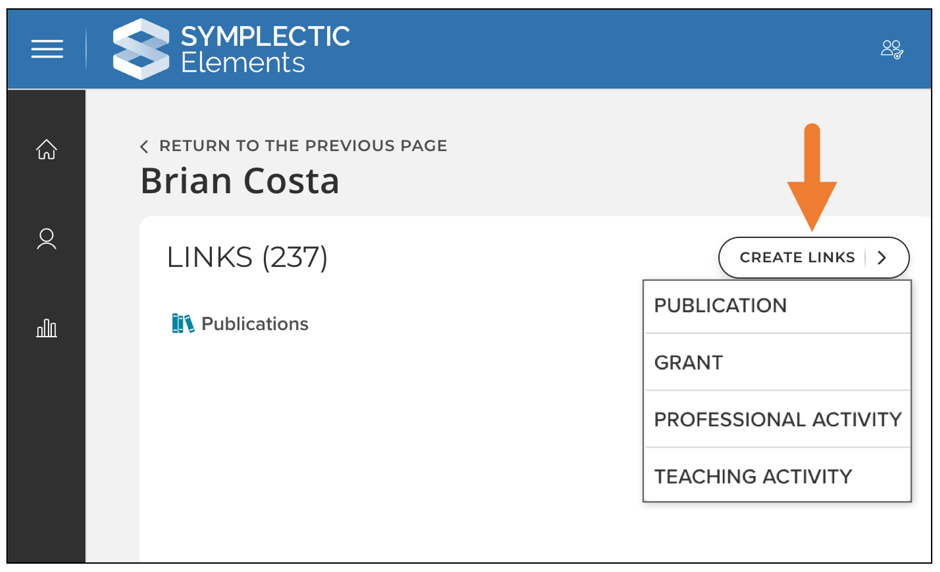This screenshot has width=940, height=572.
Task: Click the Create Links button
Action: click(x=797, y=257)
